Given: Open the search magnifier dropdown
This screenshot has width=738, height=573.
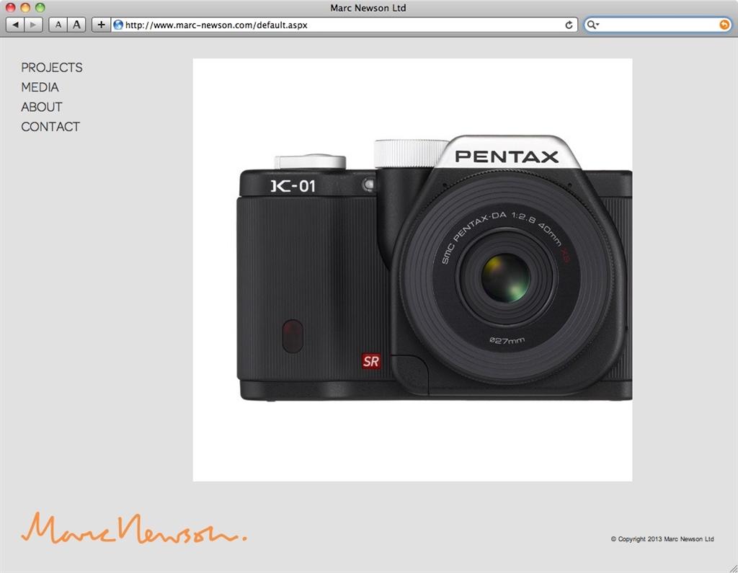Looking at the screenshot, I should (592, 25).
